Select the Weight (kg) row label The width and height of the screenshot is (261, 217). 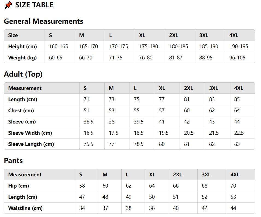point(22,58)
